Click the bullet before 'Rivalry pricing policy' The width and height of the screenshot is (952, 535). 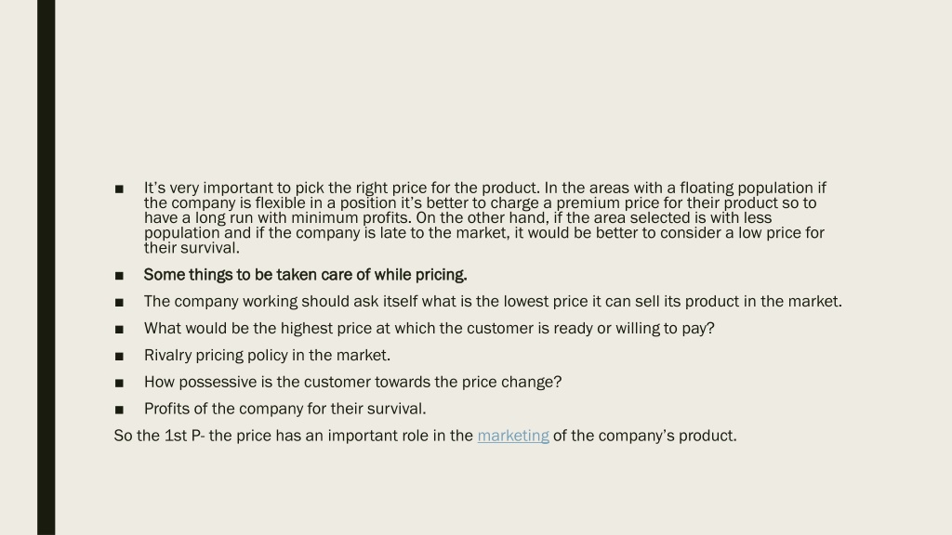(119, 356)
